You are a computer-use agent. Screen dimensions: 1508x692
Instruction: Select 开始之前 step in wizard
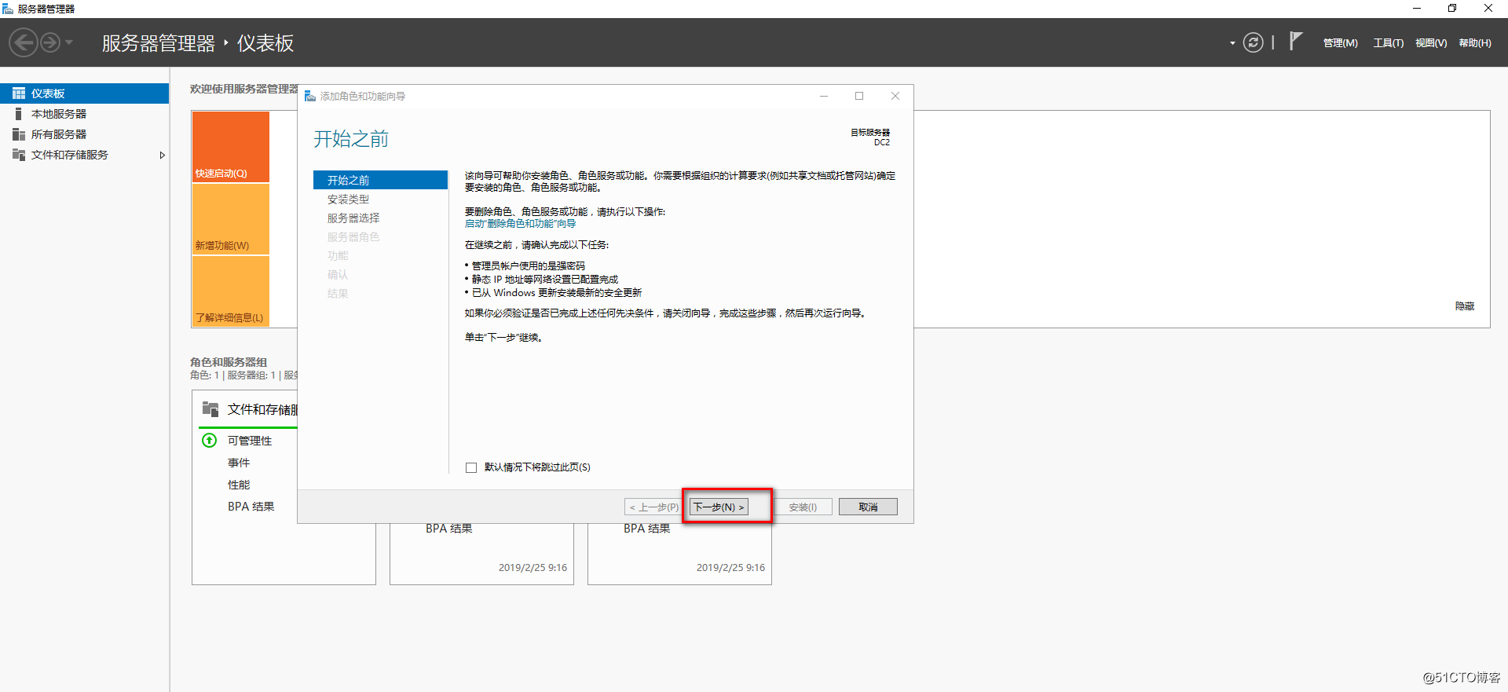(x=380, y=180)
